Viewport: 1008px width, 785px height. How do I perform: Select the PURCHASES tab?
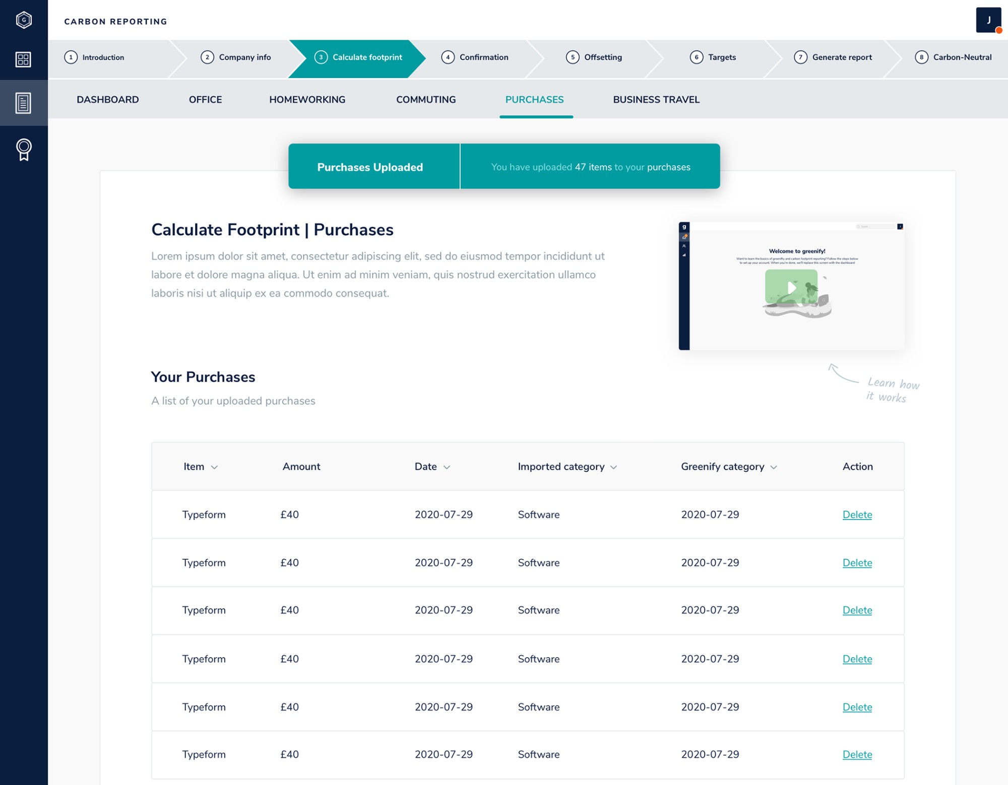[x=535, y=100]
